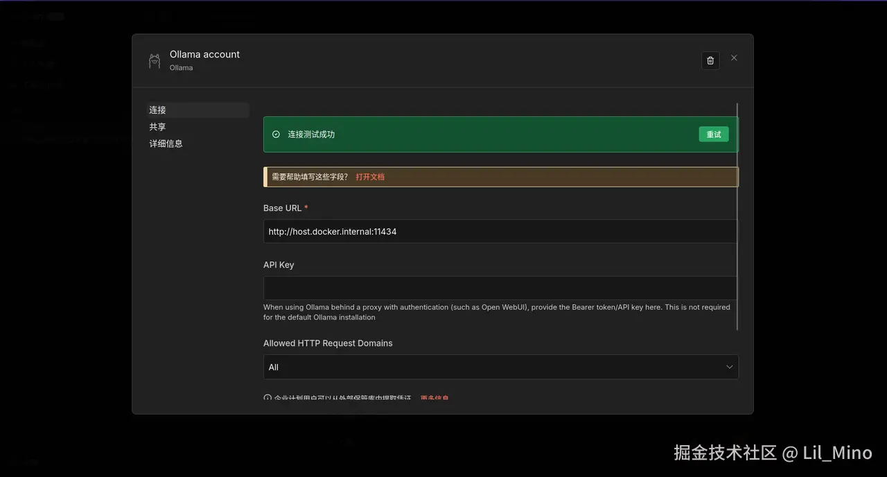Click the API Key label
Screen dimensions: 887x477
pos(279,265)
